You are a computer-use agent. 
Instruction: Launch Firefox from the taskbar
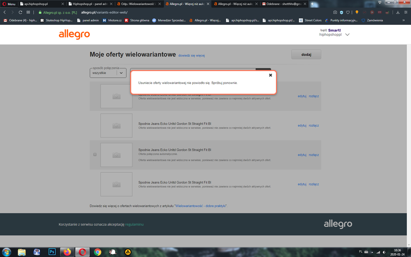[x=67, y=252]
